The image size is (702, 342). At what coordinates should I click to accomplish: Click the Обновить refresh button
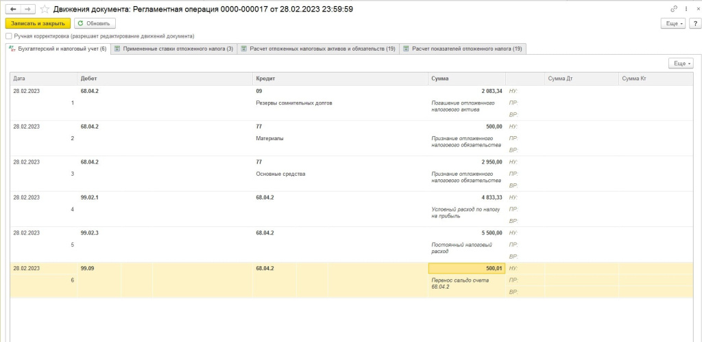(90, 23)
